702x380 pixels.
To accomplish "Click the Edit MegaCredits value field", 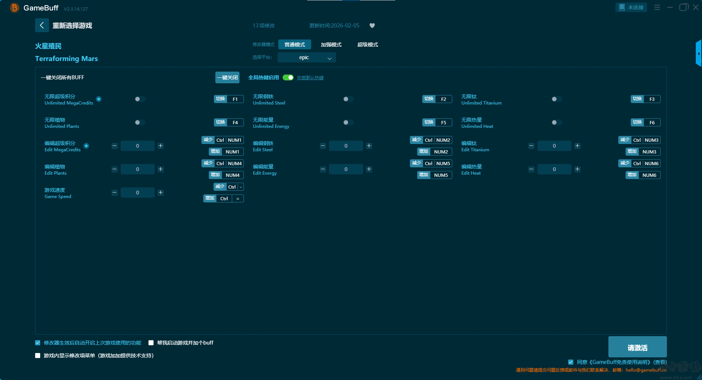I will [x=137, y=146].
